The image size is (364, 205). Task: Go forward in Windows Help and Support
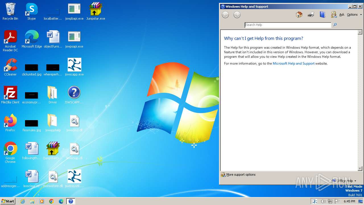click(x=237, y=15)
